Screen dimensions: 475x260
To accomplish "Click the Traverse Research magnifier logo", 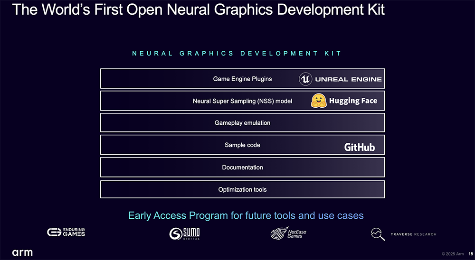I will 378,234.
